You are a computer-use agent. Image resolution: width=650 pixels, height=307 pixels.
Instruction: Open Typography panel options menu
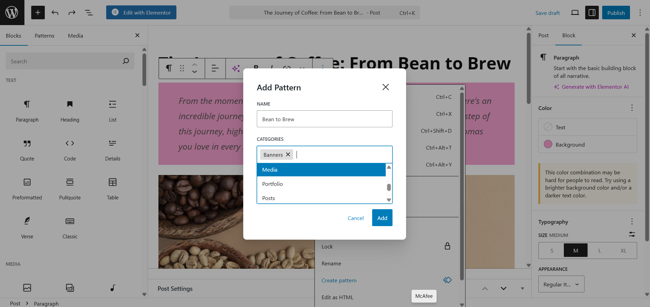pos(632,221)
